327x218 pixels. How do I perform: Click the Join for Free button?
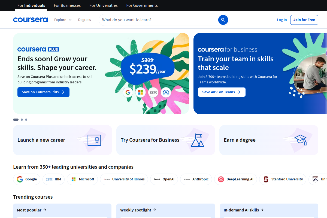304,20
